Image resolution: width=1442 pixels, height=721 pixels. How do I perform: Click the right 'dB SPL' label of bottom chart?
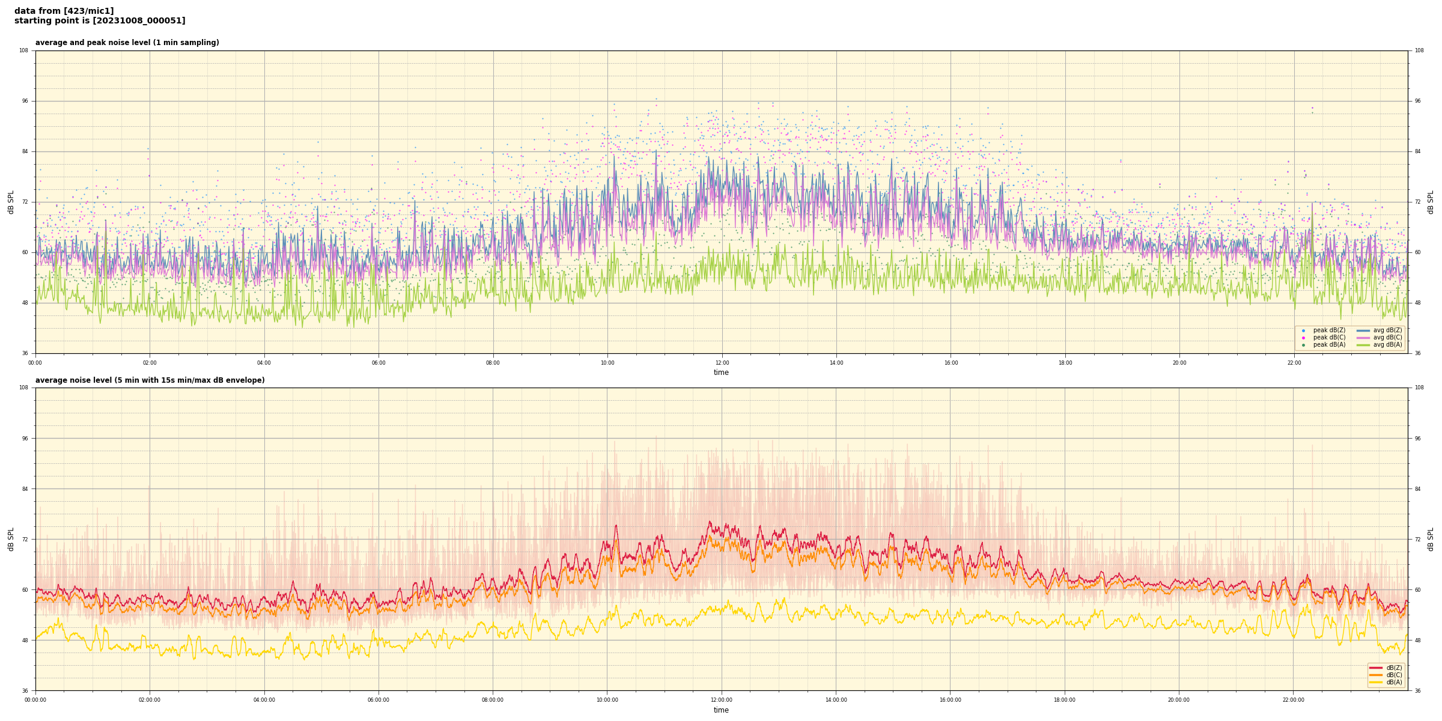click(x=1431, y=539)
